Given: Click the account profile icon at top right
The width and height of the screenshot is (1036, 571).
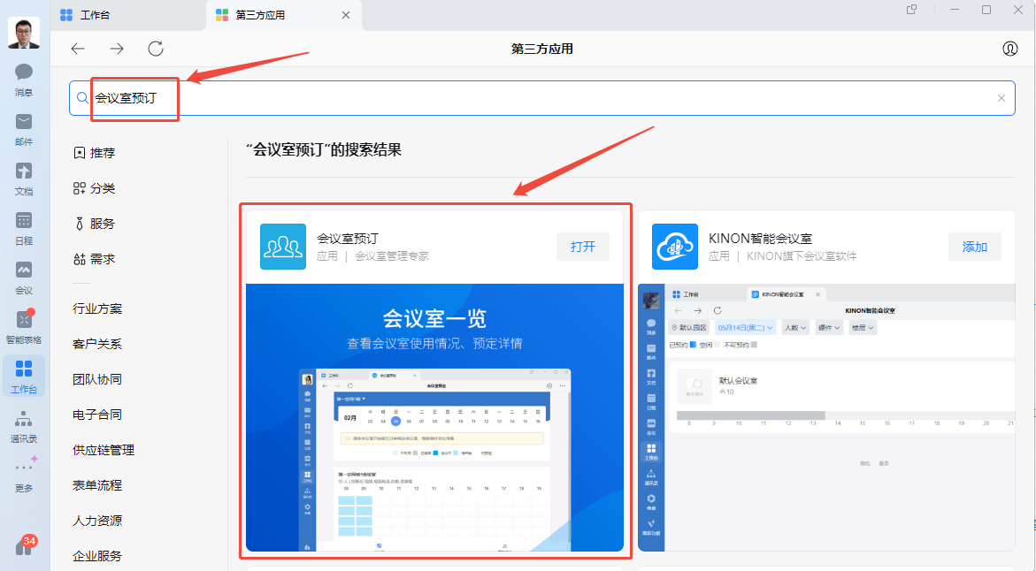Looking at the screenshot, I should click(1010, 49).
